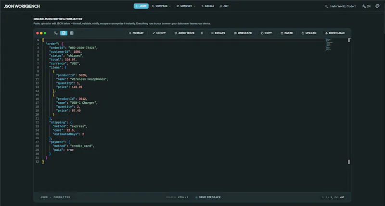Format the JSON document

point(136,33)
